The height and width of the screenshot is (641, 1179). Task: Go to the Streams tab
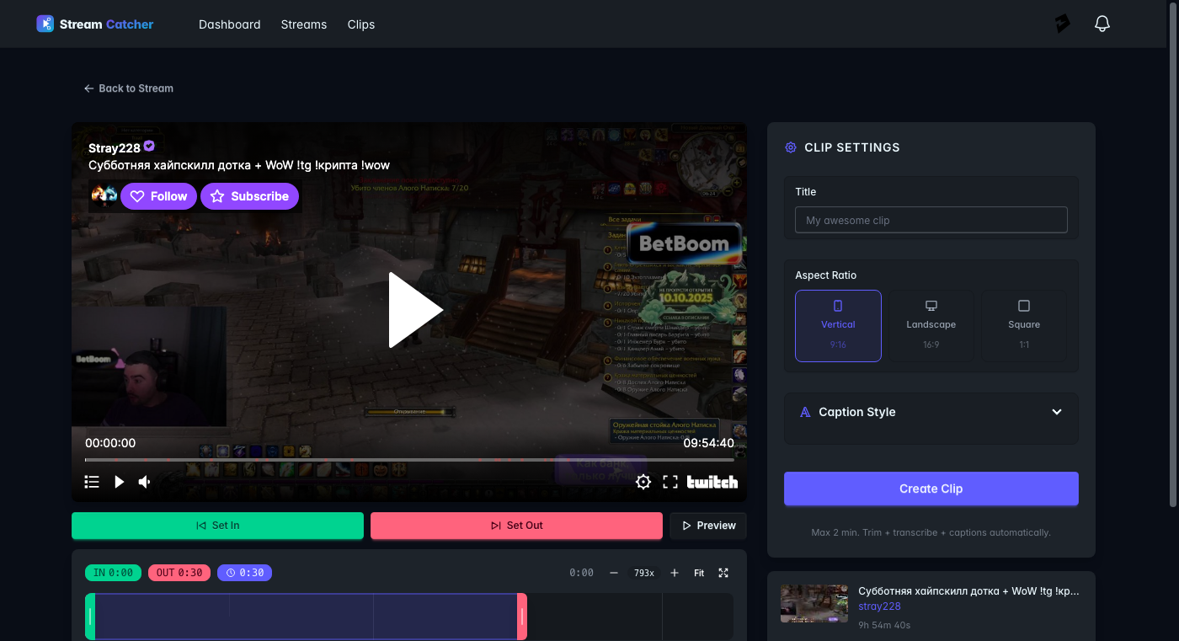[x=303, y=24]
